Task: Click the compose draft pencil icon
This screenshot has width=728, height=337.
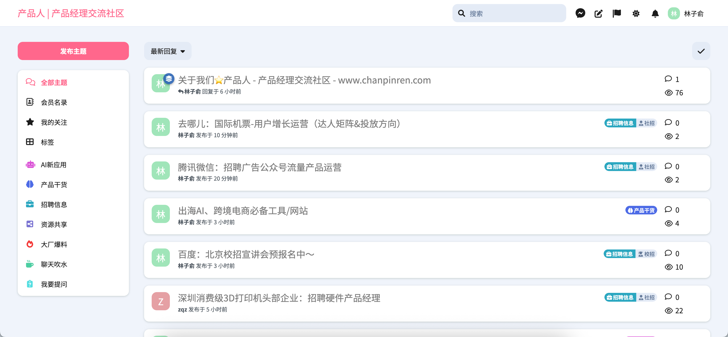Action: pyautogui.click(x=598, y=13)
